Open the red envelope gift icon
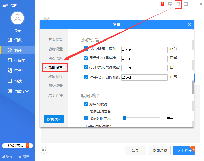Screen dimensions: 204x161 tap(163, 4)
